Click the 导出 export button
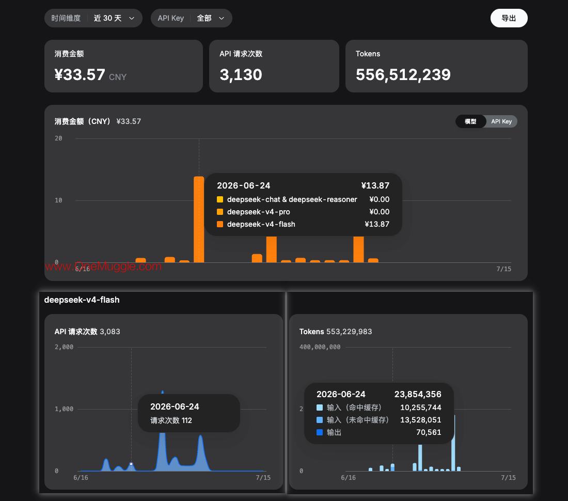This screenshot has height=501, width=568. pos(509,18)
